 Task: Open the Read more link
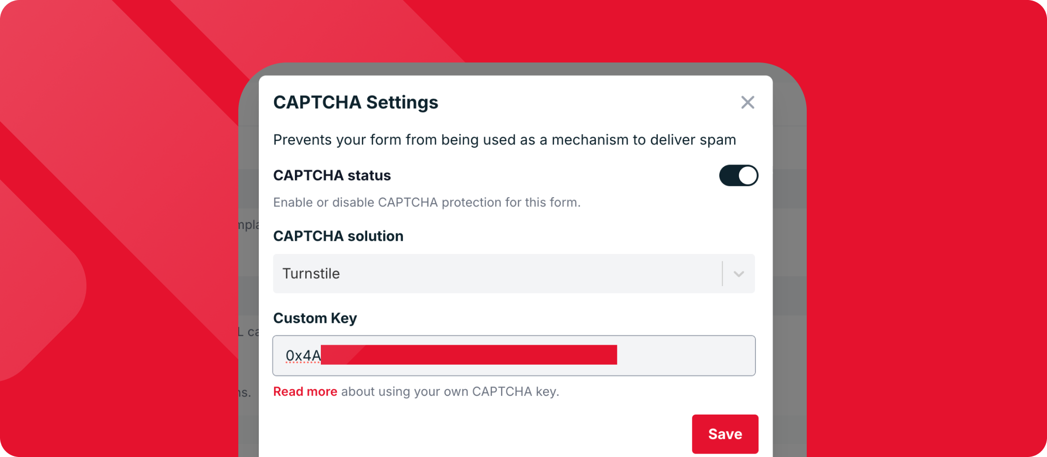(305, 392)
